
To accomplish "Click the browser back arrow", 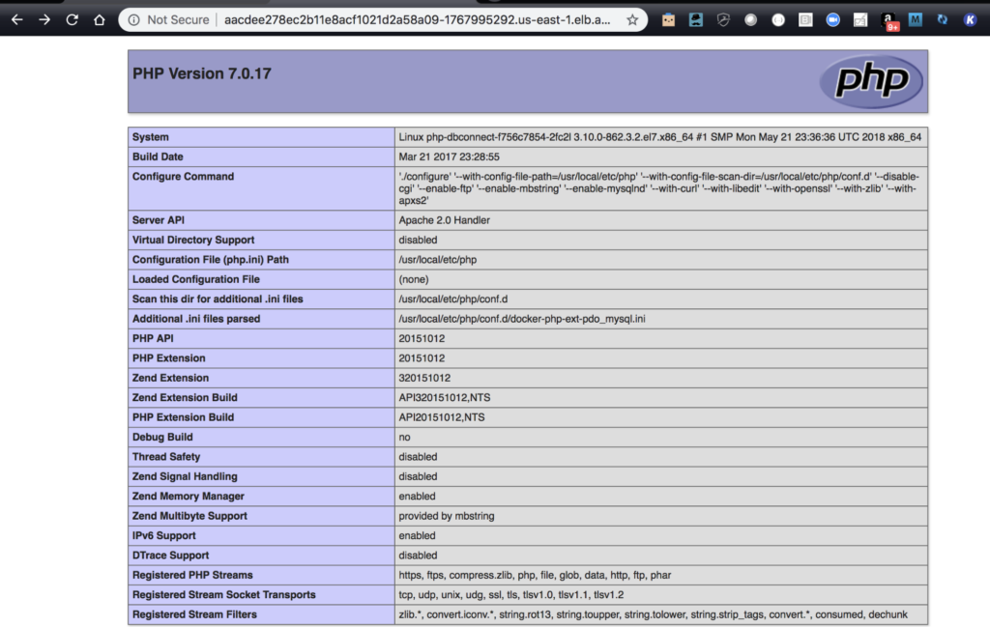I will click(15, 19).
